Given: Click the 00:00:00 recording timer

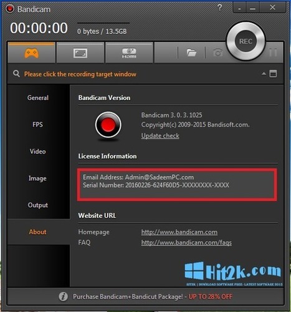Looking at the screenshot, I should (x=39, y=28).
